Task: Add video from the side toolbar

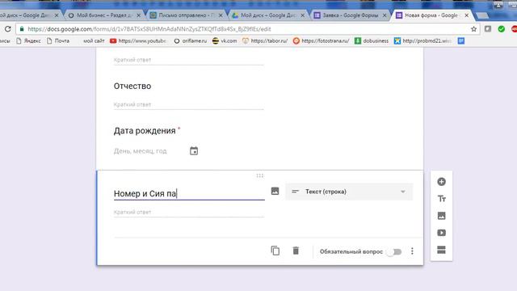Action: pyautogui.click(x=441, y=233)
